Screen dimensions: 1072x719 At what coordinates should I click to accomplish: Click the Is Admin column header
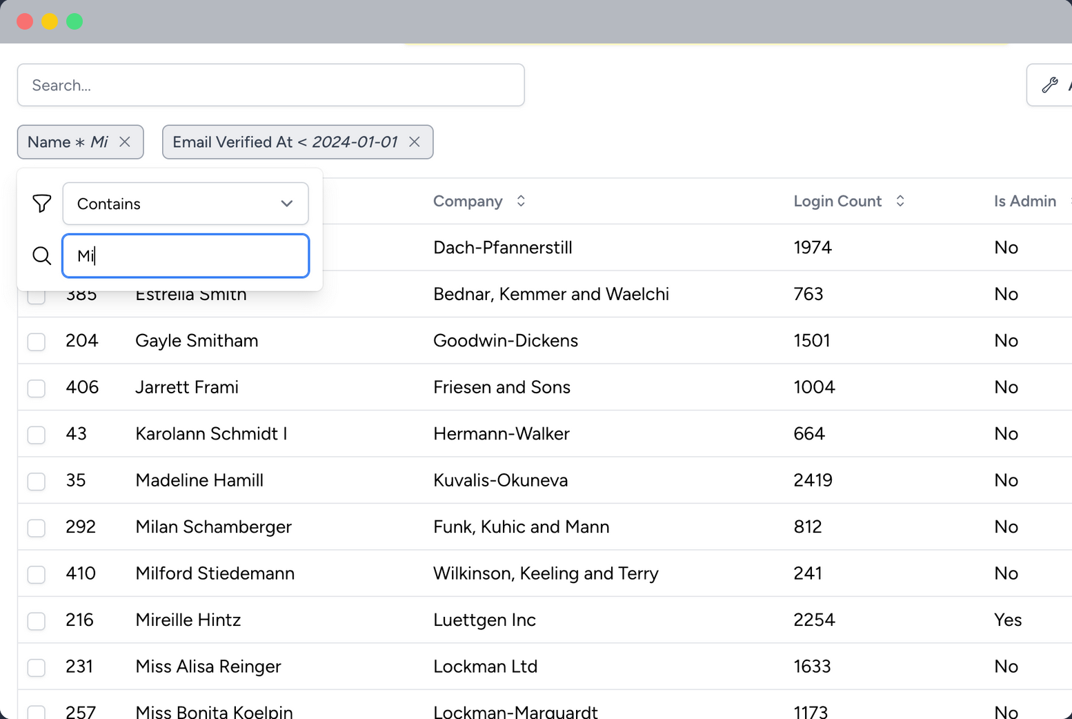[x=1025, y=201]
